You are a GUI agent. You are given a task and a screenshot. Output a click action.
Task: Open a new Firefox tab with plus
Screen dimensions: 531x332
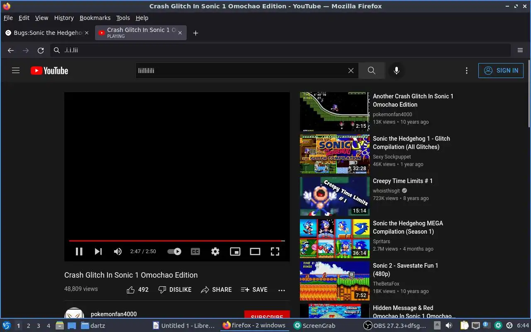pyautogui.click(x=195, y=33)
